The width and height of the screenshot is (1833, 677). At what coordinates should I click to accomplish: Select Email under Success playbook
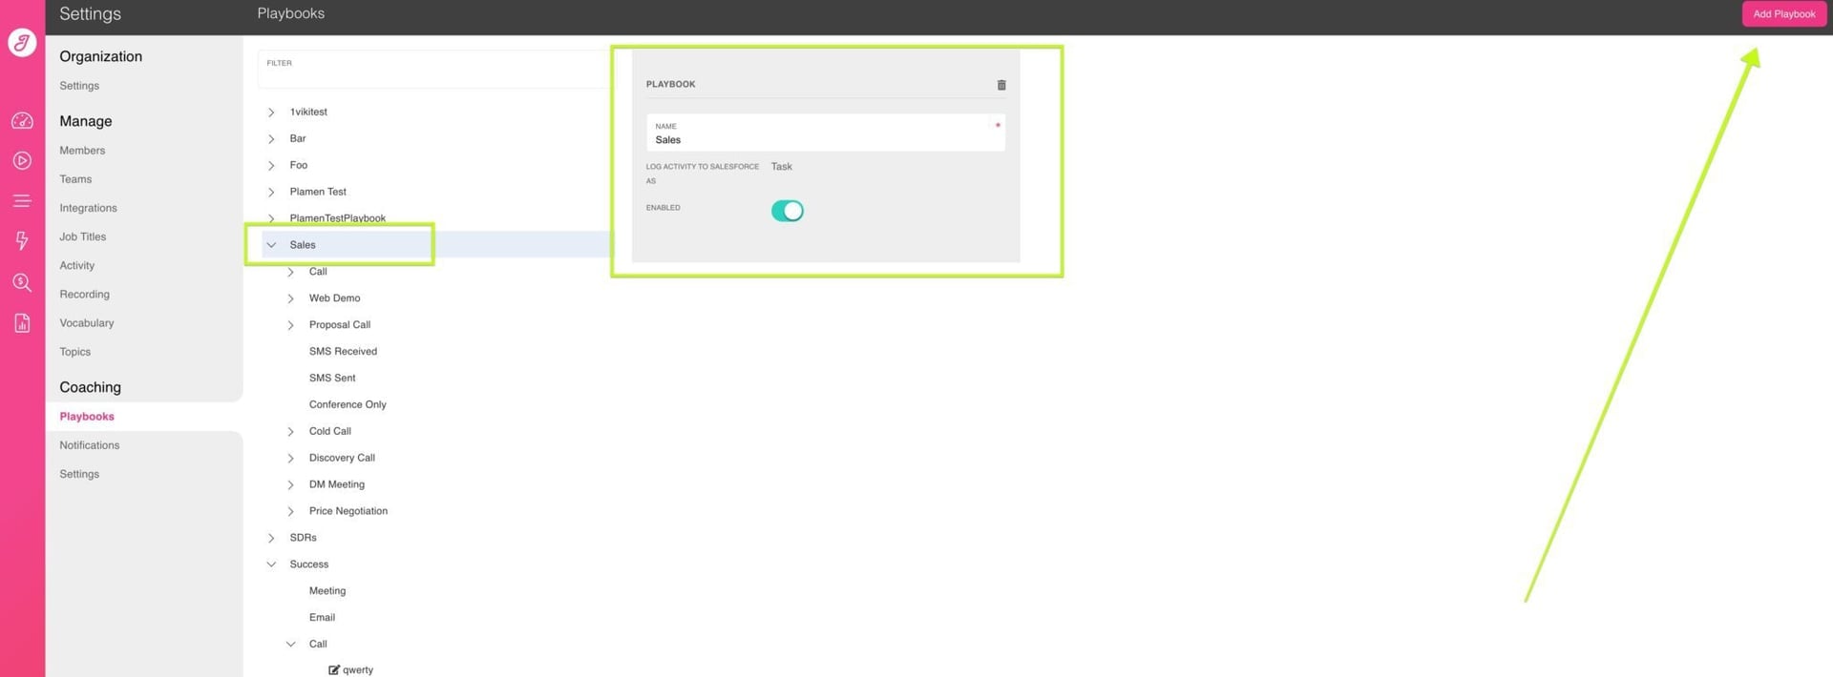click(x=322, y=618)
